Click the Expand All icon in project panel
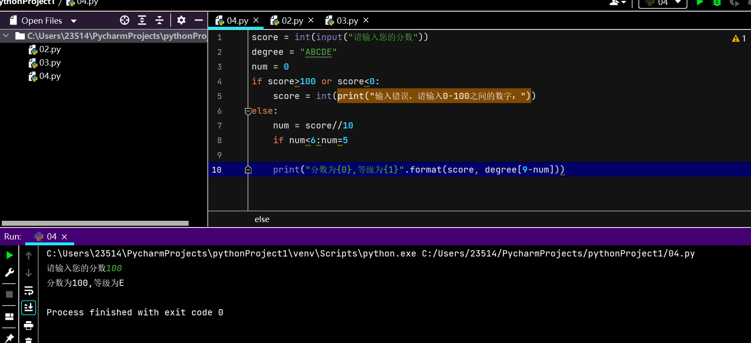 (x=142, y=20)
